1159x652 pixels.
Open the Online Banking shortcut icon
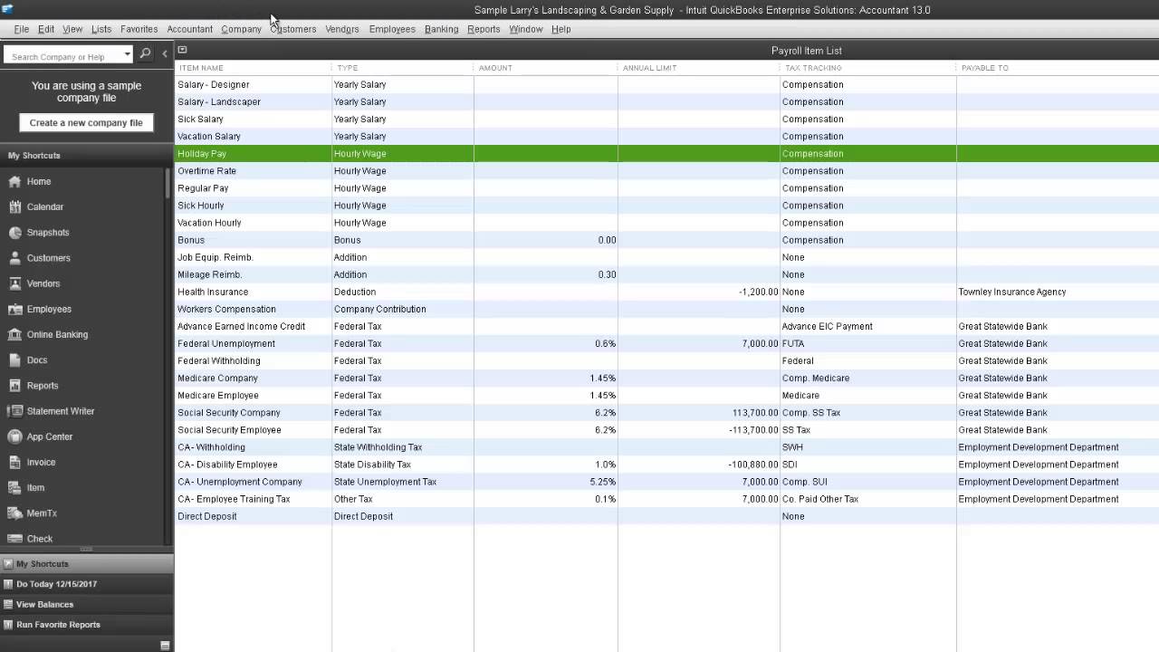(x=14, y=334)
